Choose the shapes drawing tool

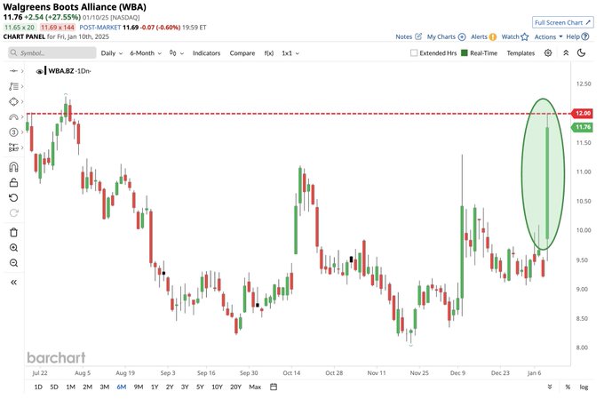coord(13,102)
